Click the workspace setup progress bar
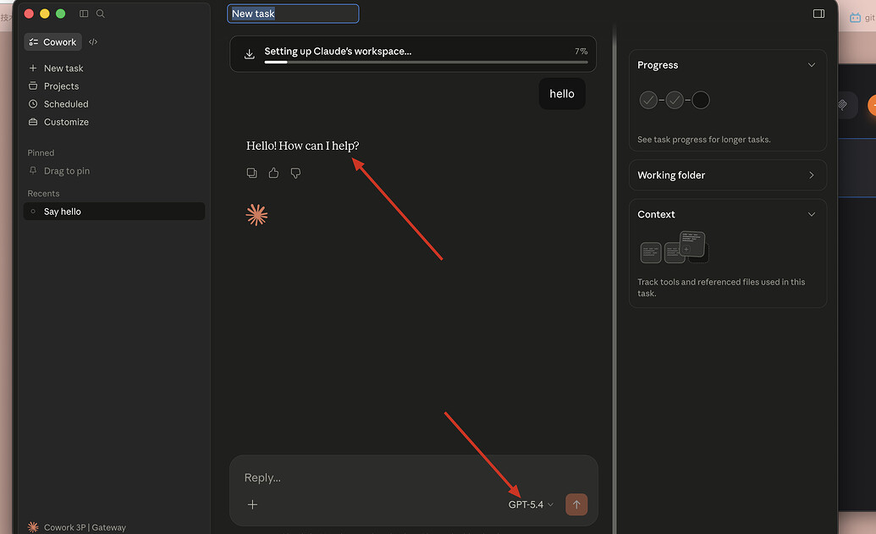 tap(426, 62)
